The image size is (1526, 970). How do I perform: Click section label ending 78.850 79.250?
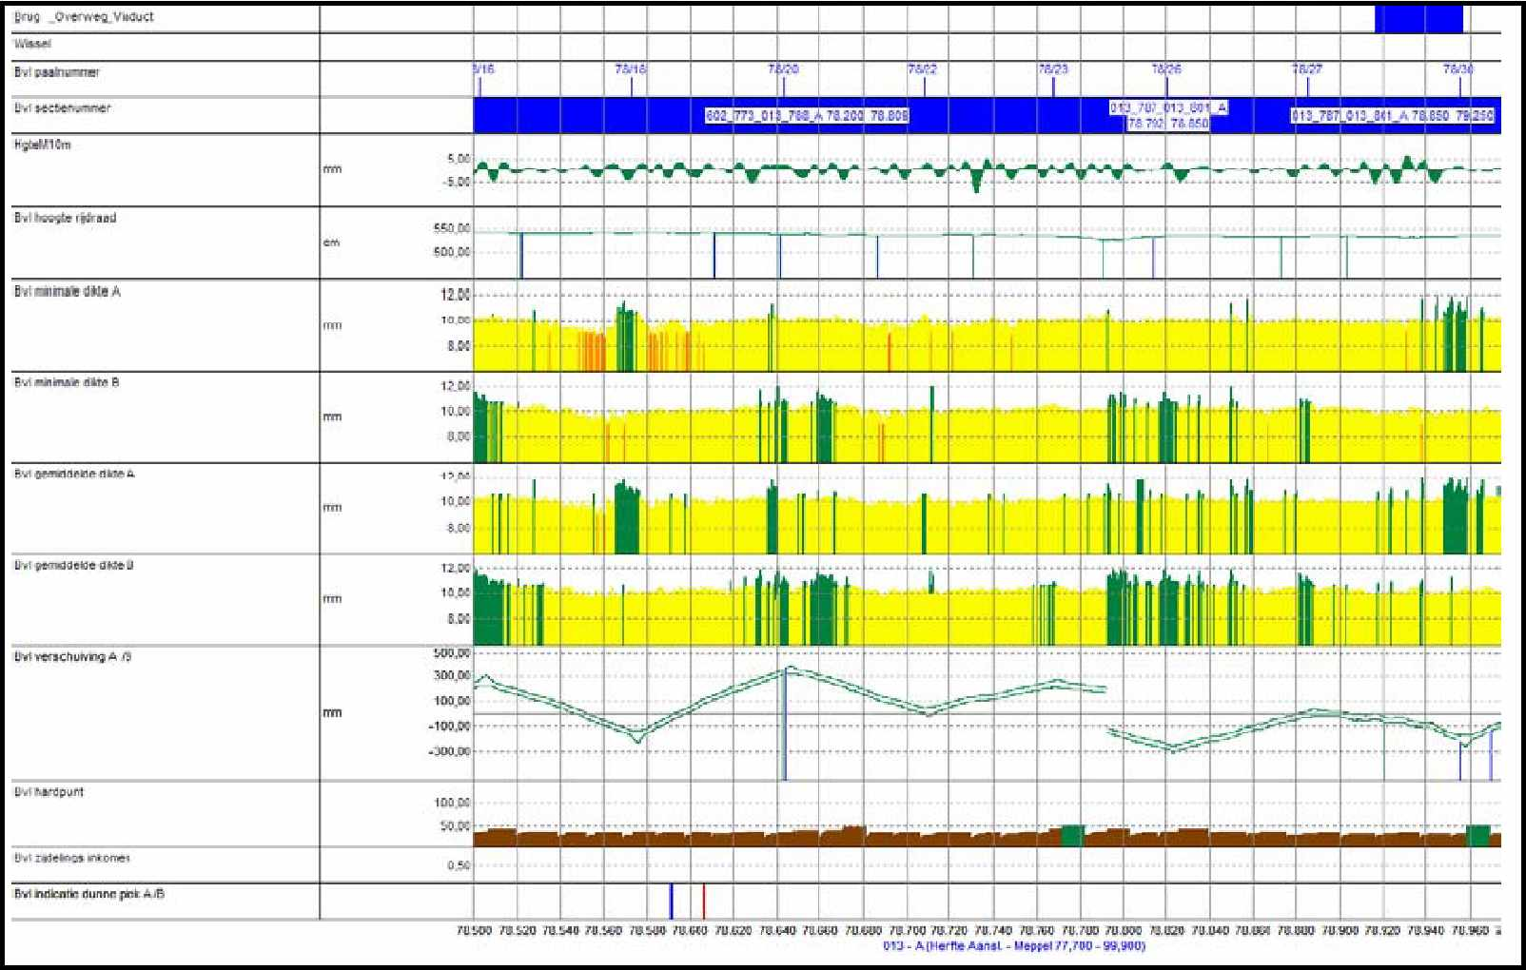[1393, 116]
